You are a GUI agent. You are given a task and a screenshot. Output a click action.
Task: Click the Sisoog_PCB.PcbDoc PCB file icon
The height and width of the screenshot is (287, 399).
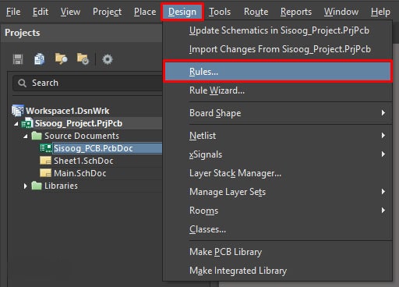46,148
